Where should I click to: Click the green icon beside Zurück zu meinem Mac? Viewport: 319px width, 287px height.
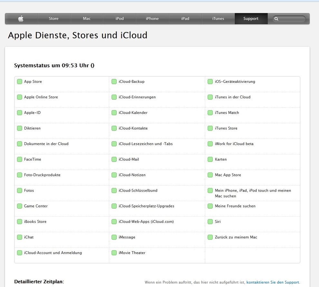pyautogui.click(x=210, y=237)
